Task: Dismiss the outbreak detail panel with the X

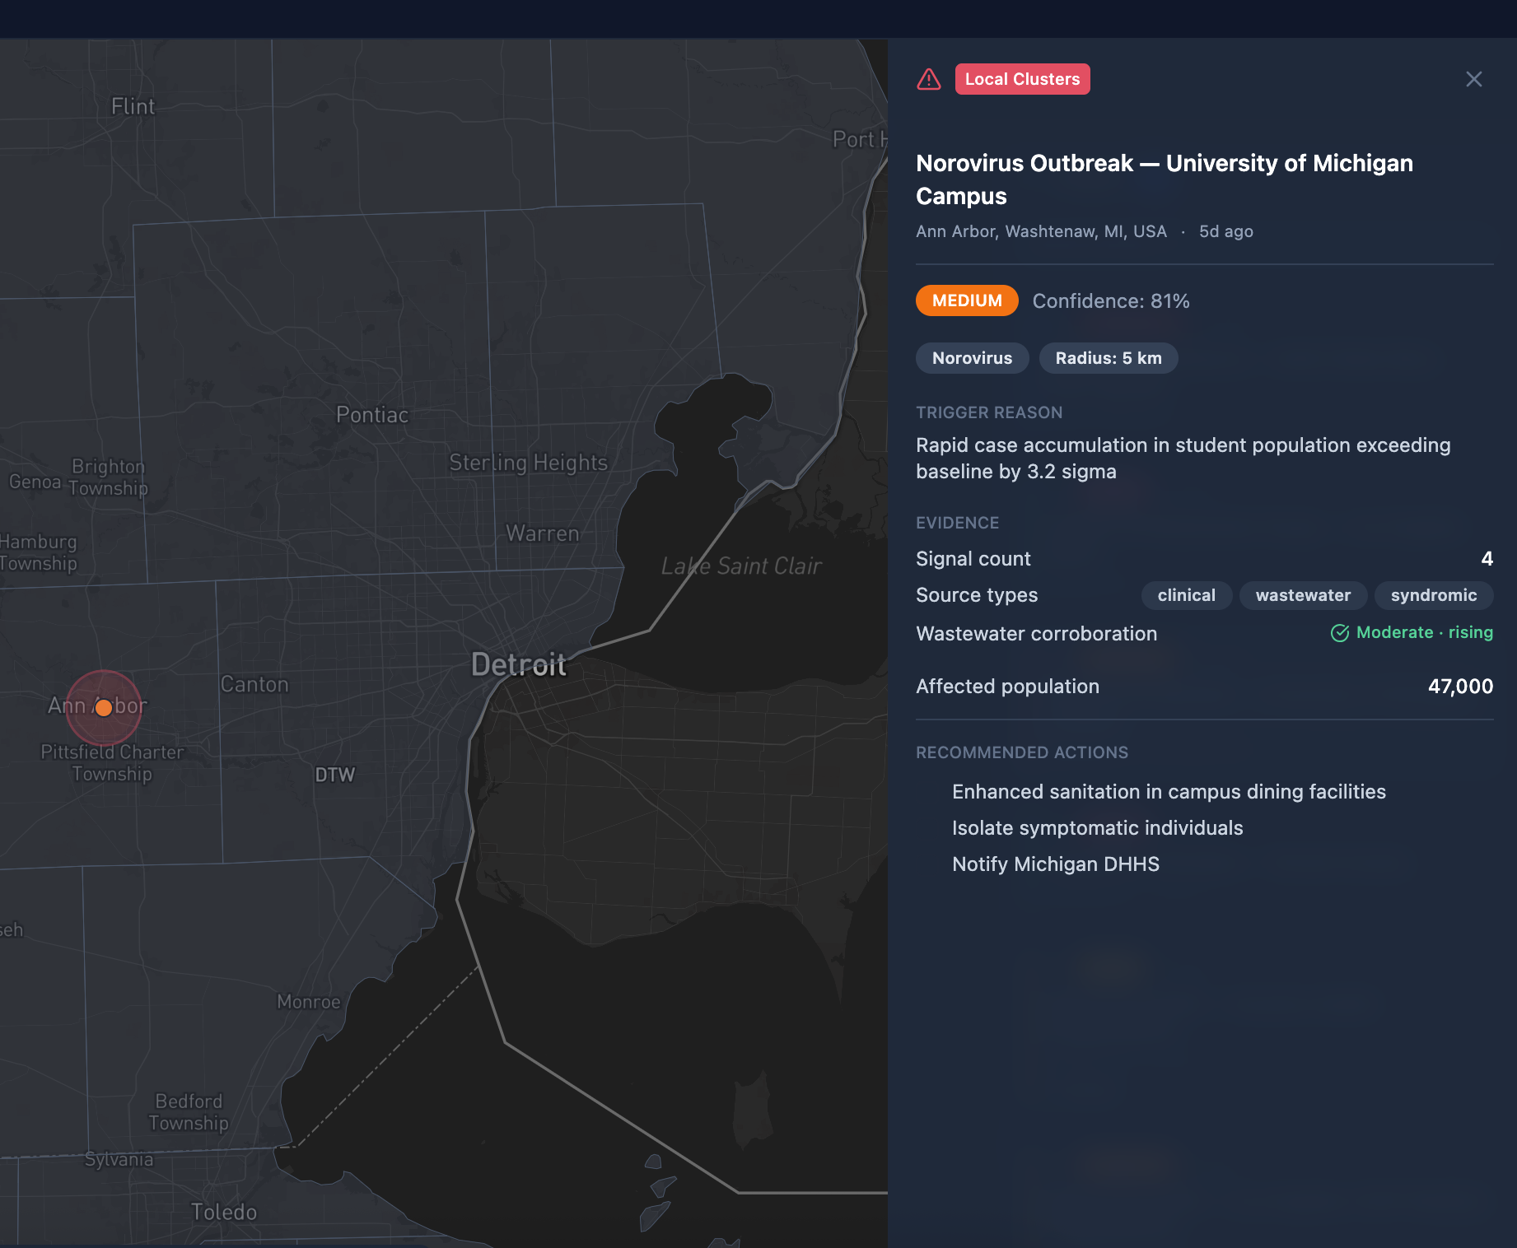Action: pyautogui.click(x=1474, y=79)
